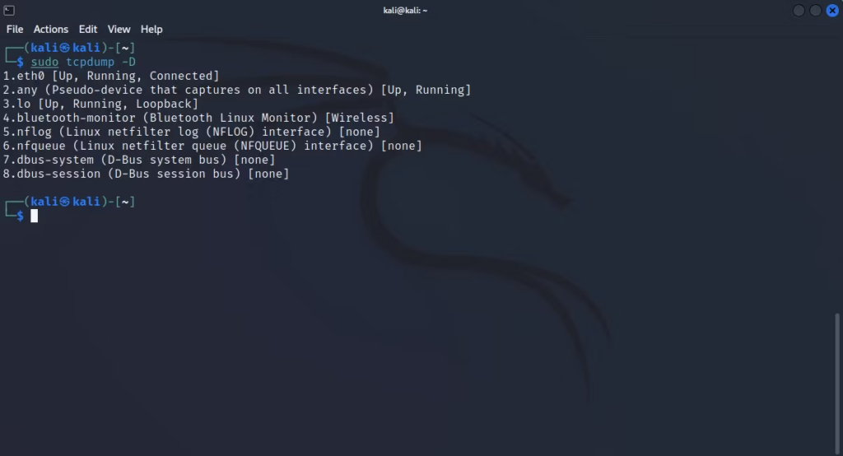The height and width of the screenshot is (456, 843).
Task: Maximize the terminal window
Action: [816, 10]
